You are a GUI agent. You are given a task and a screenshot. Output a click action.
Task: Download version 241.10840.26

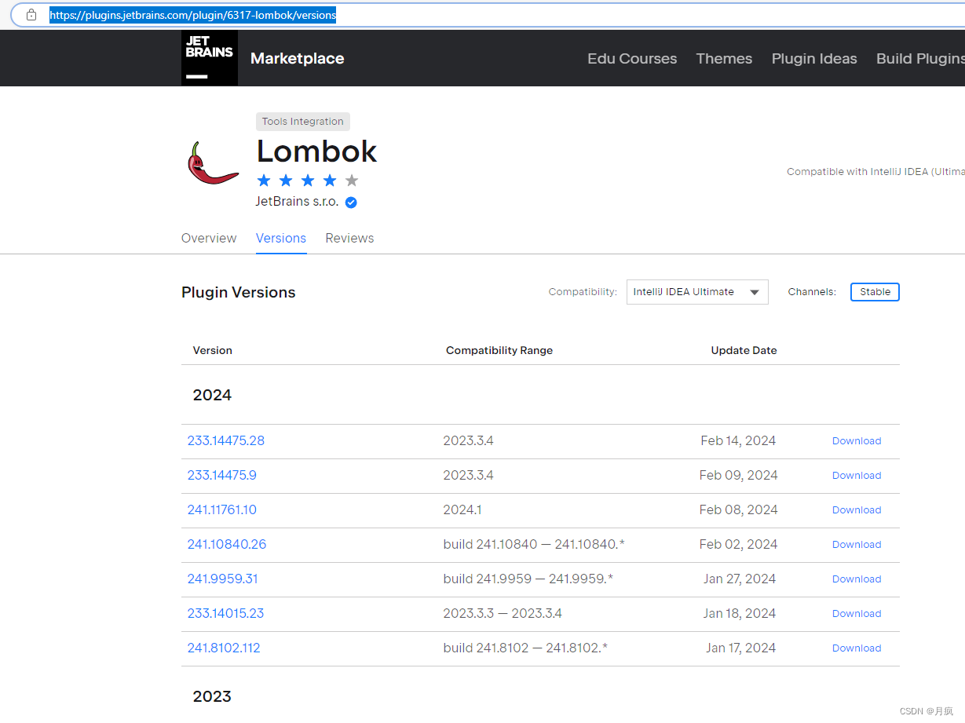[x=857, y=545]
